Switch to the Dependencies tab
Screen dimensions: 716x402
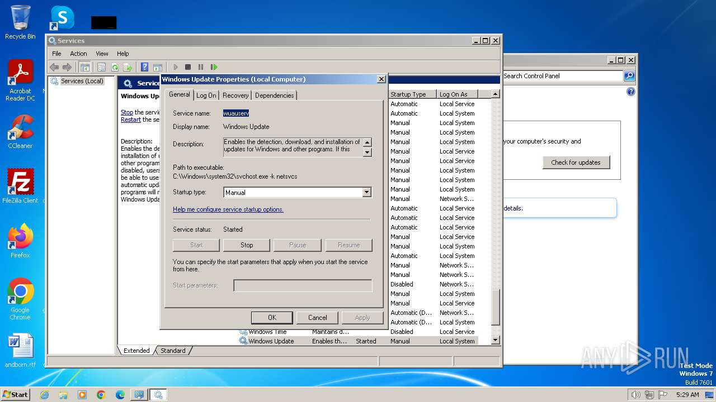pyautogui.click(x=274, y=95)
